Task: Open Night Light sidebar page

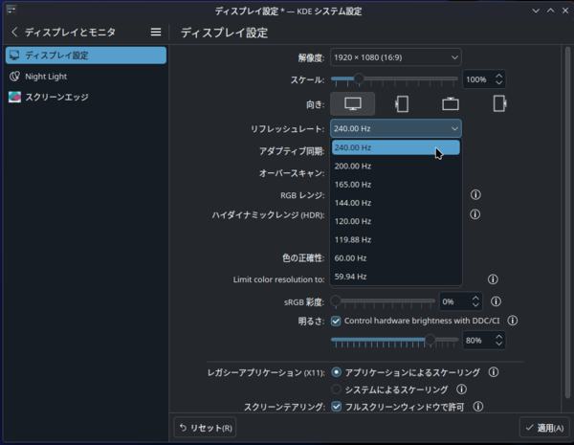Action: point(86,77)
